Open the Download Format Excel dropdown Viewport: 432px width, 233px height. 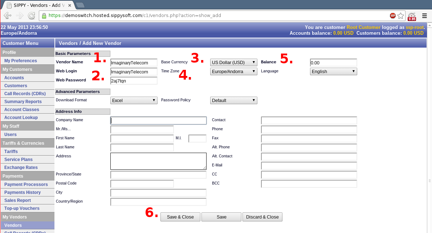[134, 101]
